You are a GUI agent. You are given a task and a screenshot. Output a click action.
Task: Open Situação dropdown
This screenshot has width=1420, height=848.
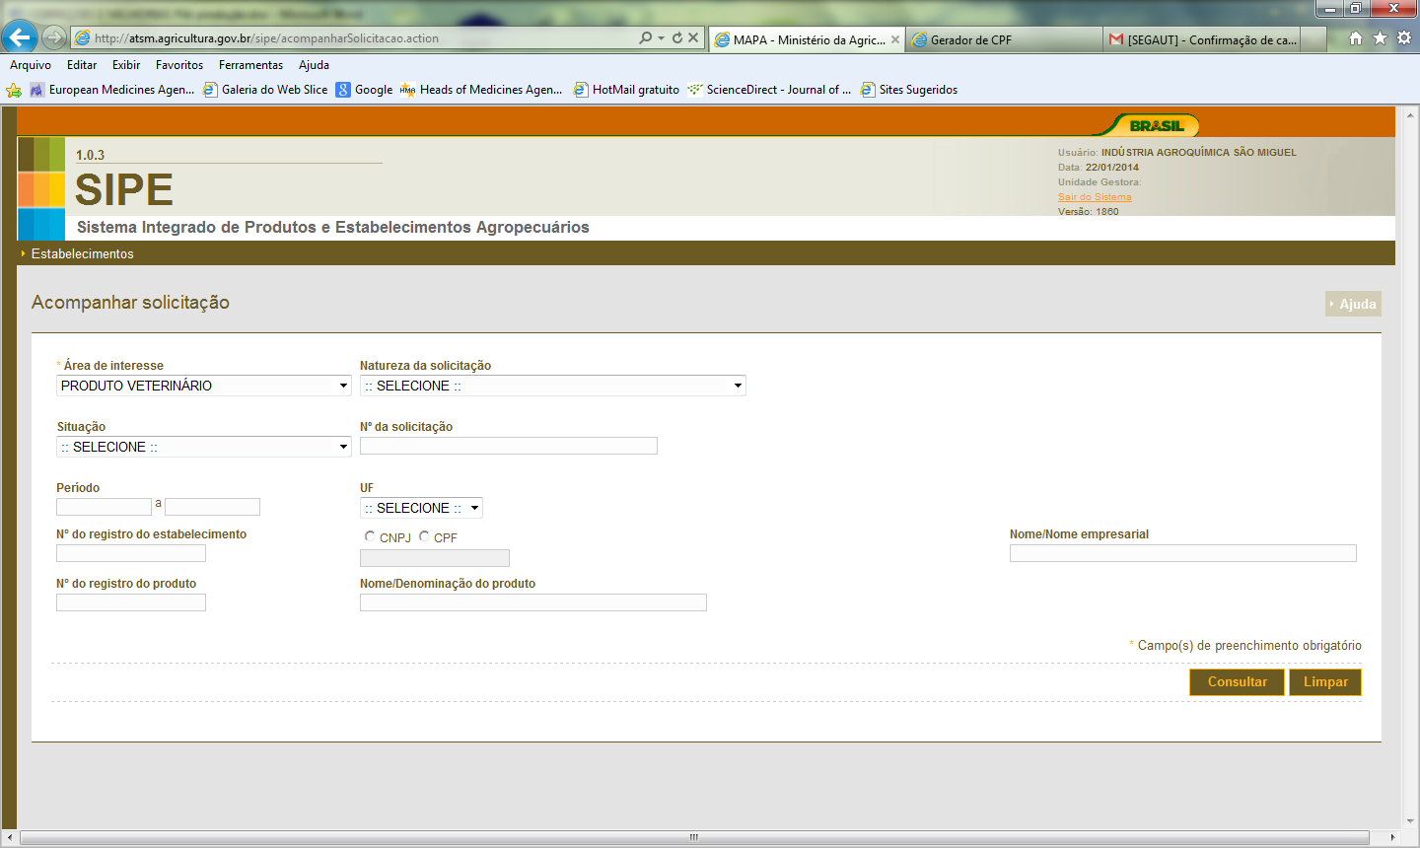204,447
